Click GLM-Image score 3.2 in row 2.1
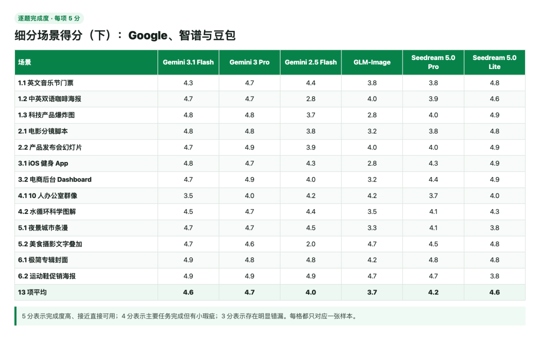 click(x=372, y=131)
